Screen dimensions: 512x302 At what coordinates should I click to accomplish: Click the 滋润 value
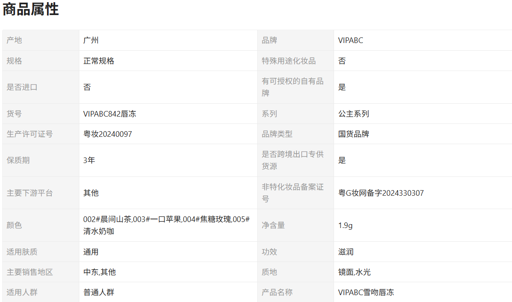click(x=346, y=252)
